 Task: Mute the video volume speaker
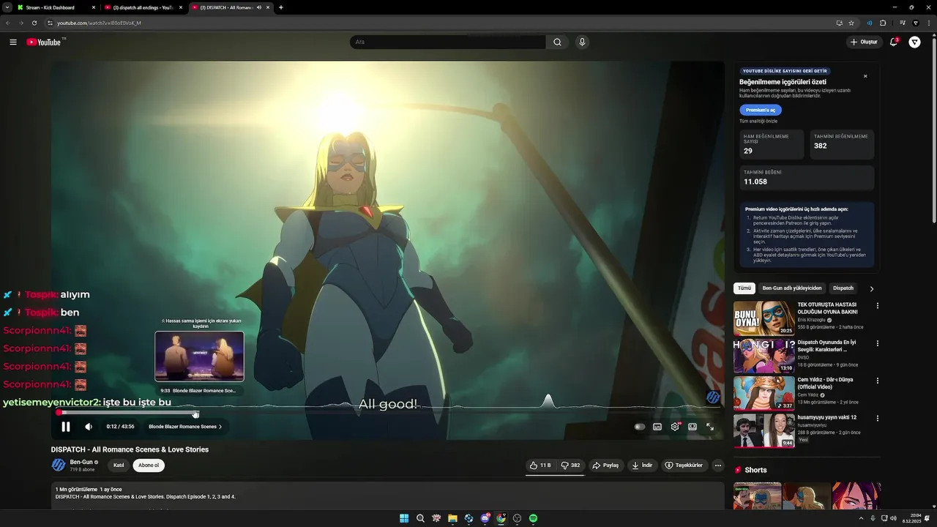(x=89, y=427)
